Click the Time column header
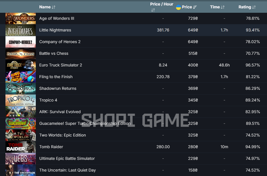The image size is (267, 176). pos(215,7)
